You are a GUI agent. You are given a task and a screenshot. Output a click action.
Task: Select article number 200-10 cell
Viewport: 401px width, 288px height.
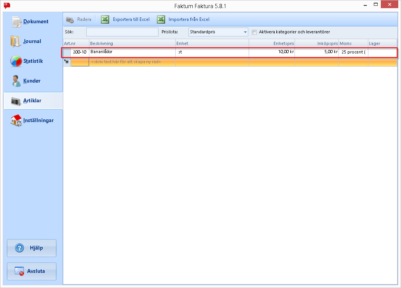coord(80,52)
